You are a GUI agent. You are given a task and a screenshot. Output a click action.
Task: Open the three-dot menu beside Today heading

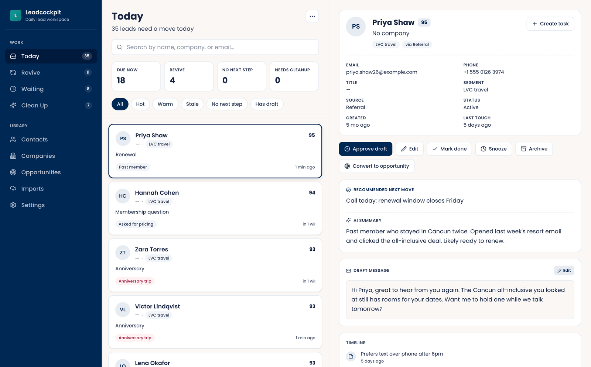tap(312, 16)
